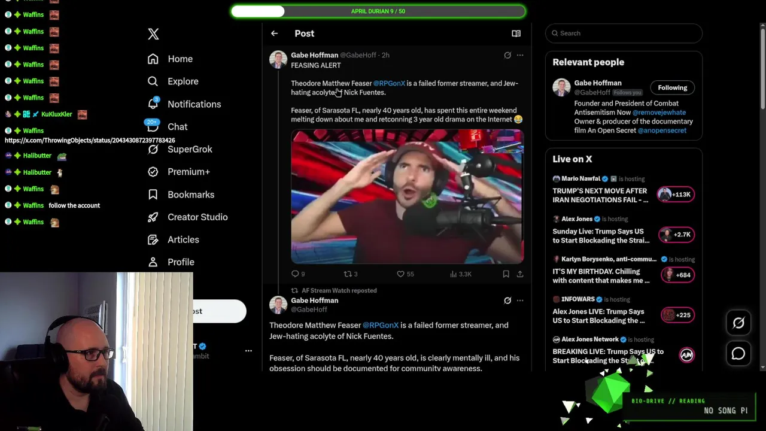The image size is (766, 431).
Task: Click Gabe Hoffman name in Relevant people
Action: [598, 83]
